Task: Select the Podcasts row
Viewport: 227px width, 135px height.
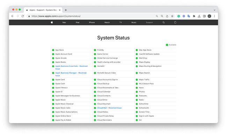Action: (x=155, y=96)
